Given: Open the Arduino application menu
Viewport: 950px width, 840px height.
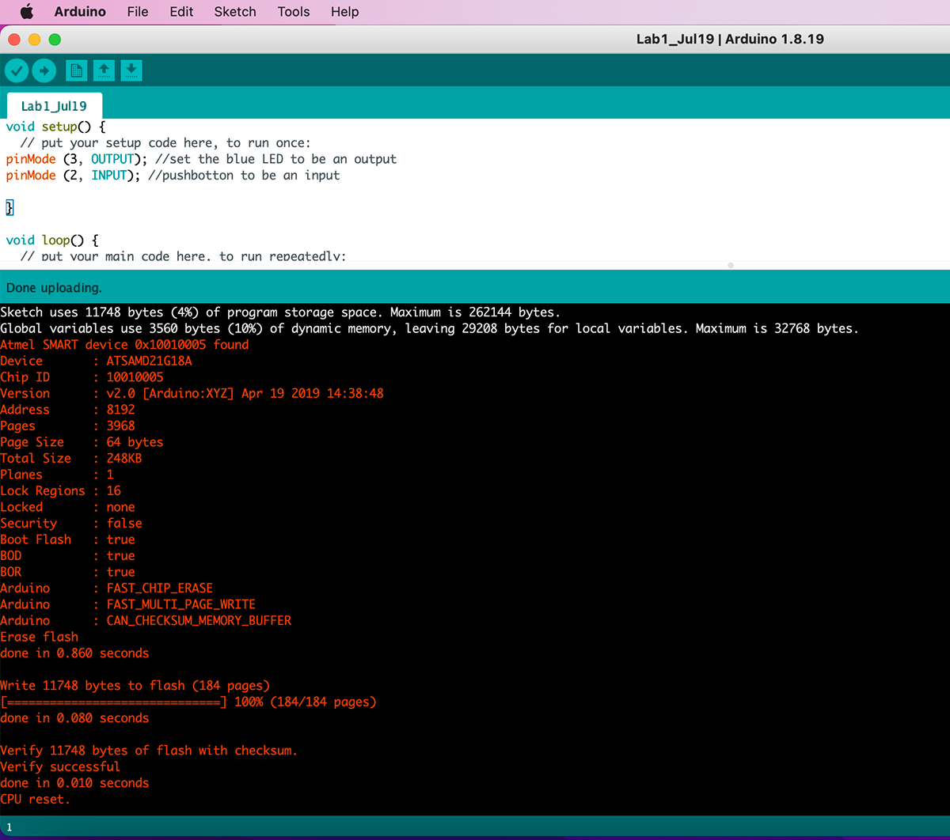Looking at the screenshot, I should coord(80,12).
